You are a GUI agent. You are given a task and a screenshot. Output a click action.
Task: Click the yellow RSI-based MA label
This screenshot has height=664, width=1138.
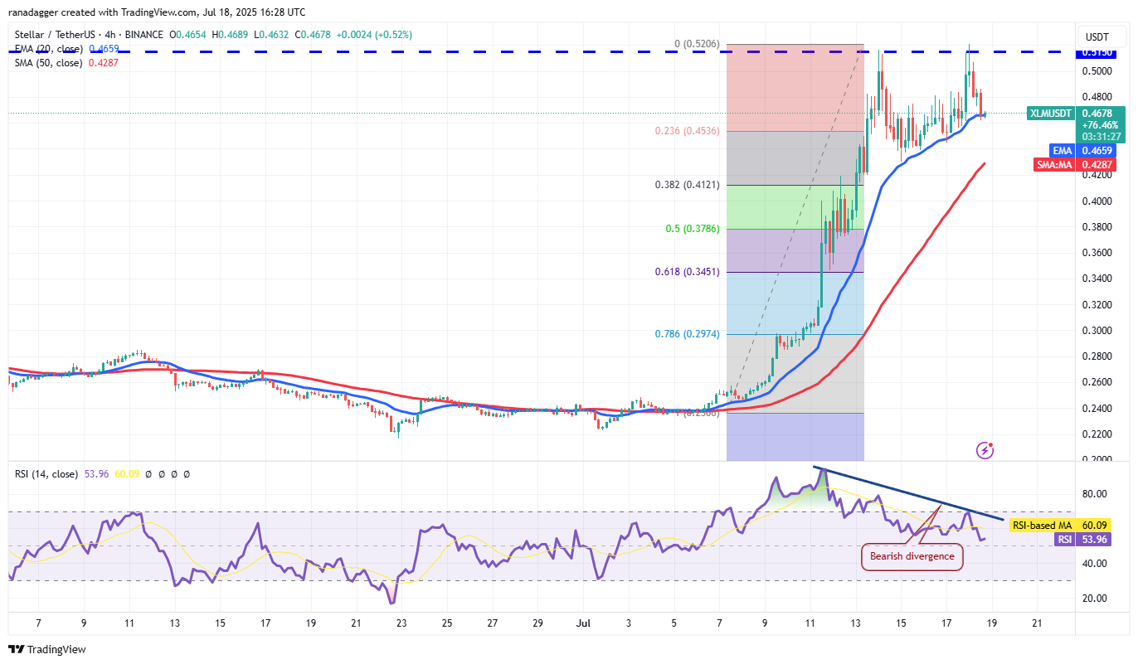tap(1042, 525)
